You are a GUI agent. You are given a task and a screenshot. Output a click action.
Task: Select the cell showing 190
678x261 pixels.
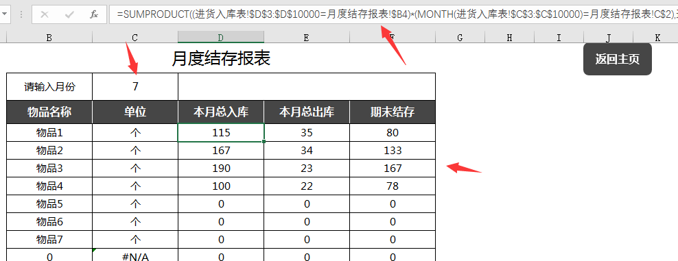[x=221, y=168]
